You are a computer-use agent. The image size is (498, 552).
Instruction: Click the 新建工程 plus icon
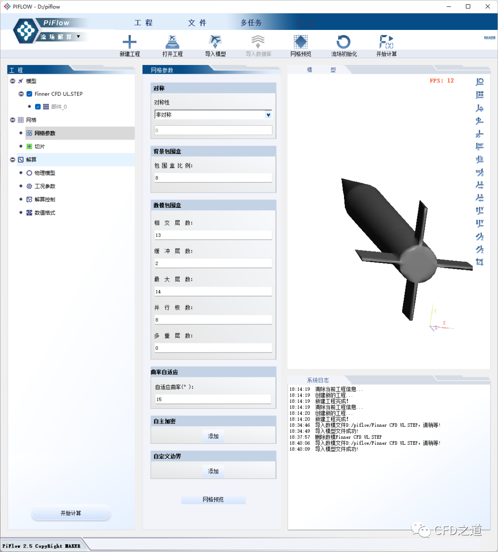(130, 42)
